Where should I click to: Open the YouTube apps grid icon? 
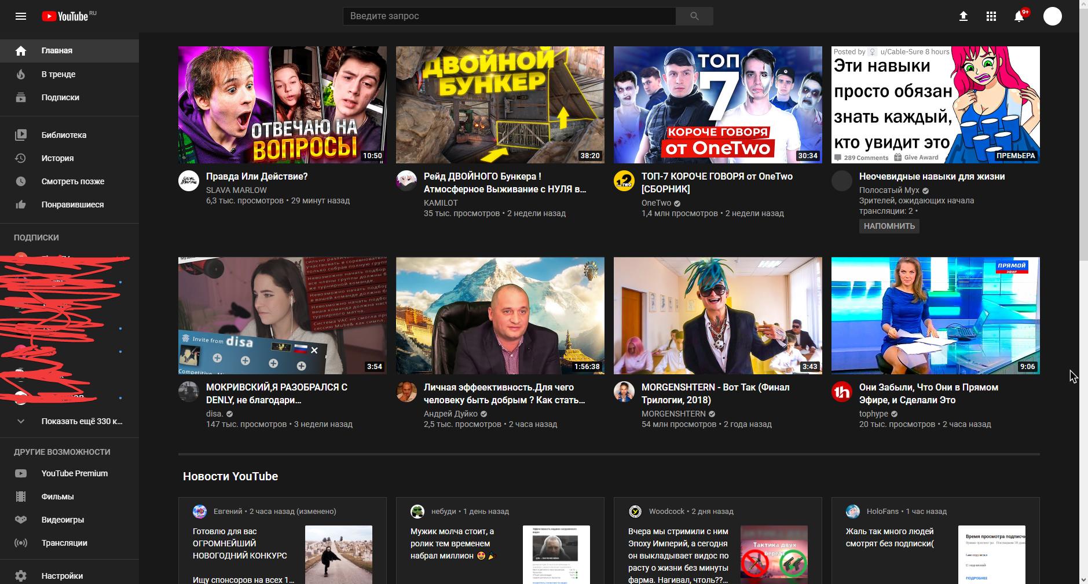(991, 16)
